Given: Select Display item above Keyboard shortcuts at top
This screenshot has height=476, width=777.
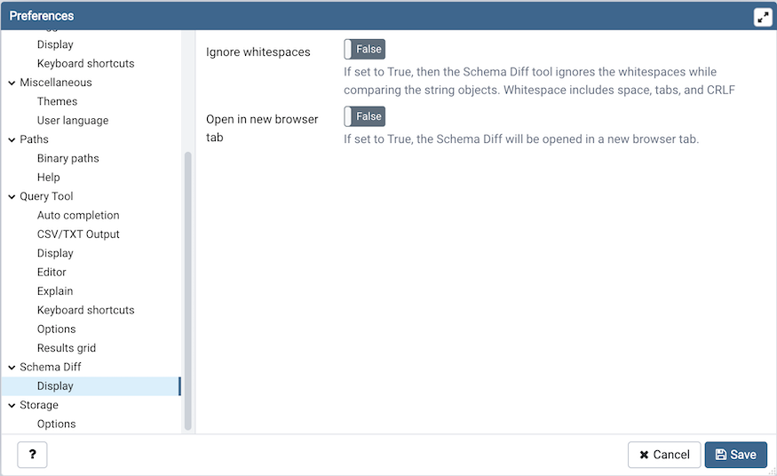Looking at the screenshot, I should [x=55, y=44].
